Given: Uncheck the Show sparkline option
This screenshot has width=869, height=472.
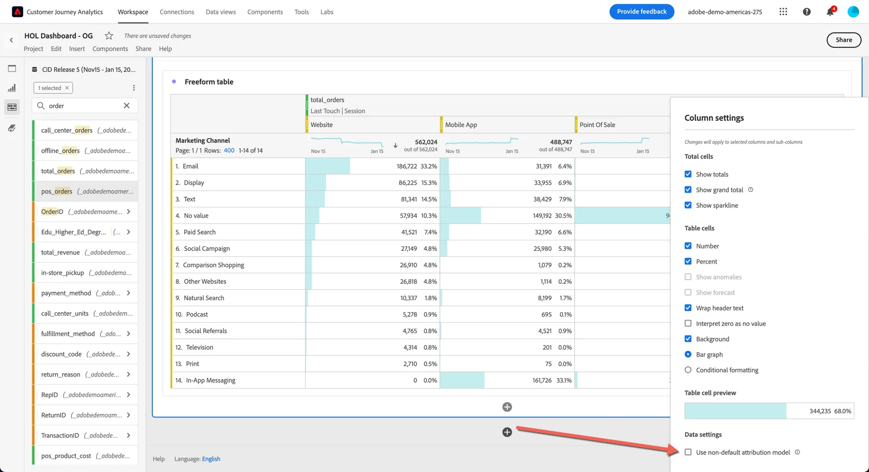Looking at the screenshot, I should pyautogui.click(x=688, y=205).
